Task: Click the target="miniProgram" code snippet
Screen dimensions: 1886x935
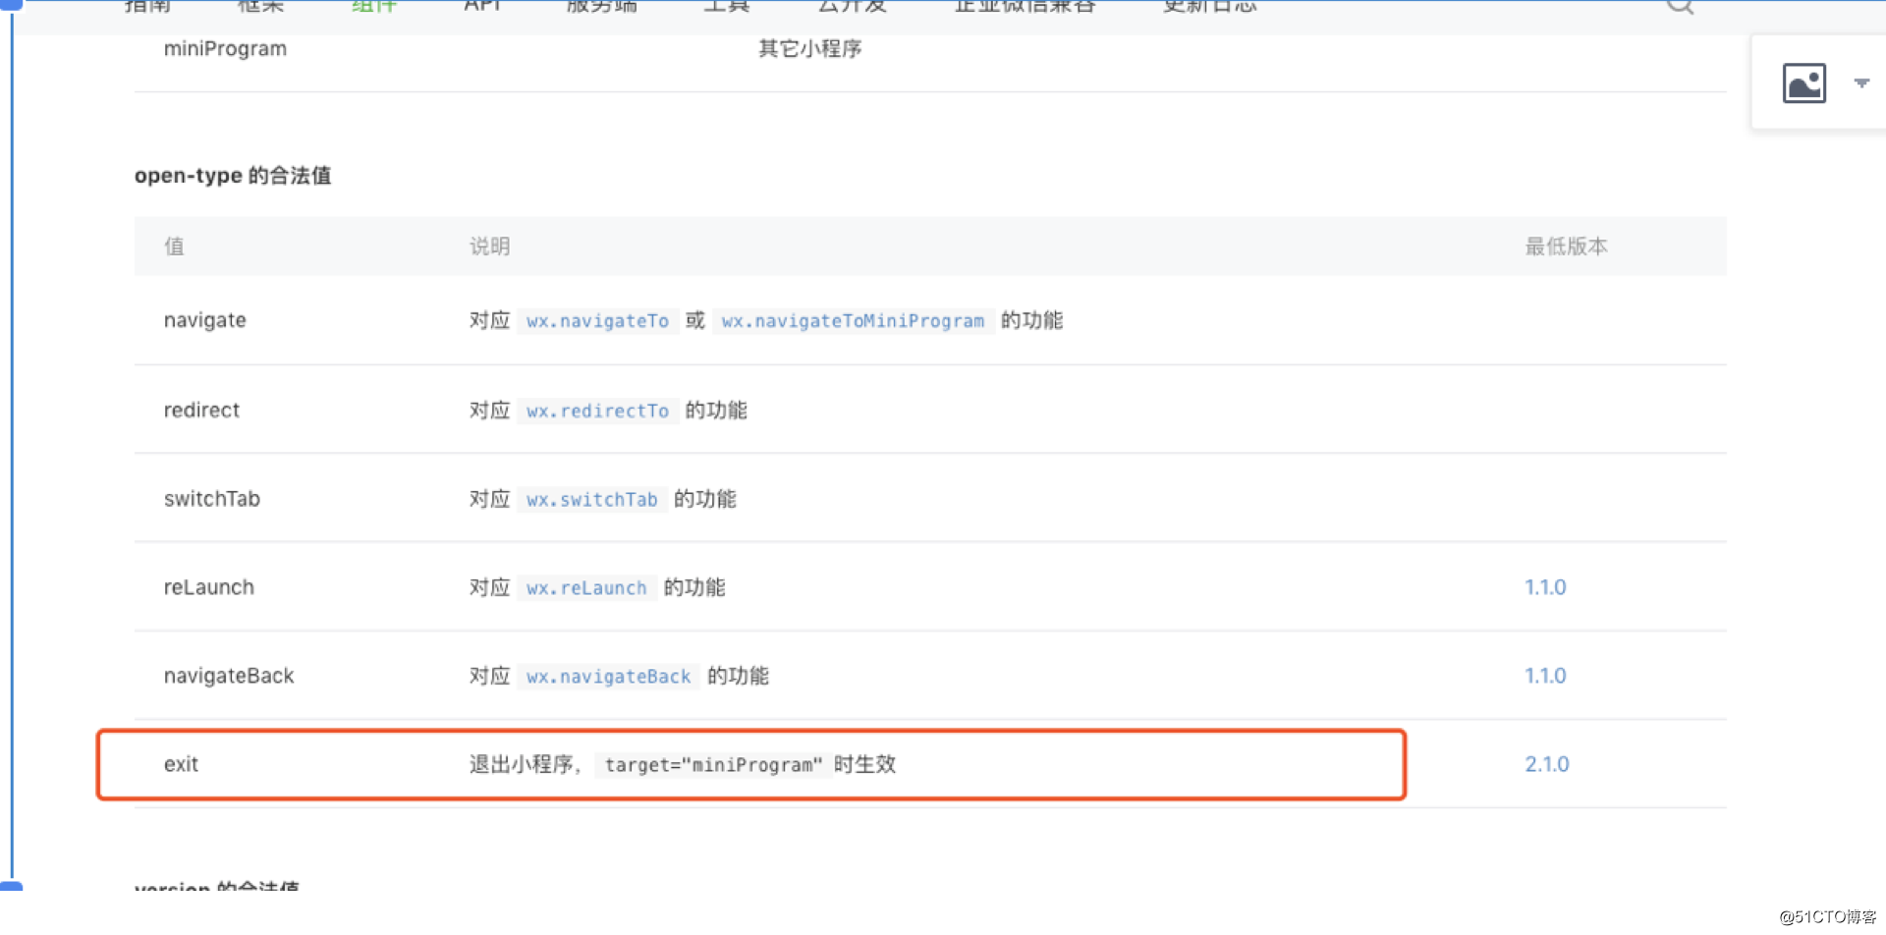Action: pos(713,765)
